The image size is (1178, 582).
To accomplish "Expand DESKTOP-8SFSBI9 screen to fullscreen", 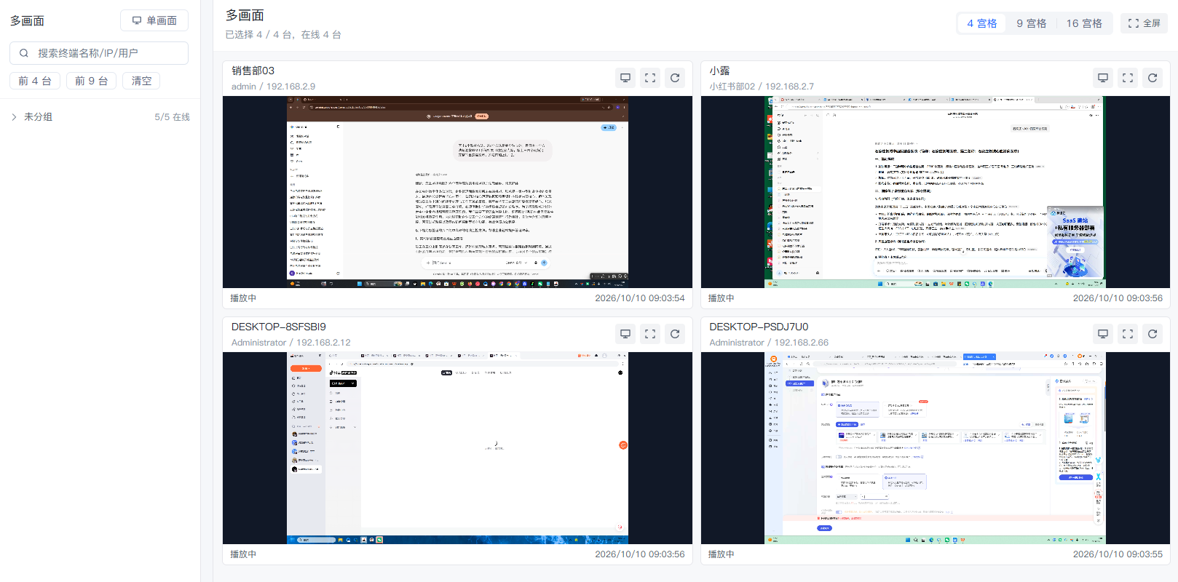I will tap(650, 334).
